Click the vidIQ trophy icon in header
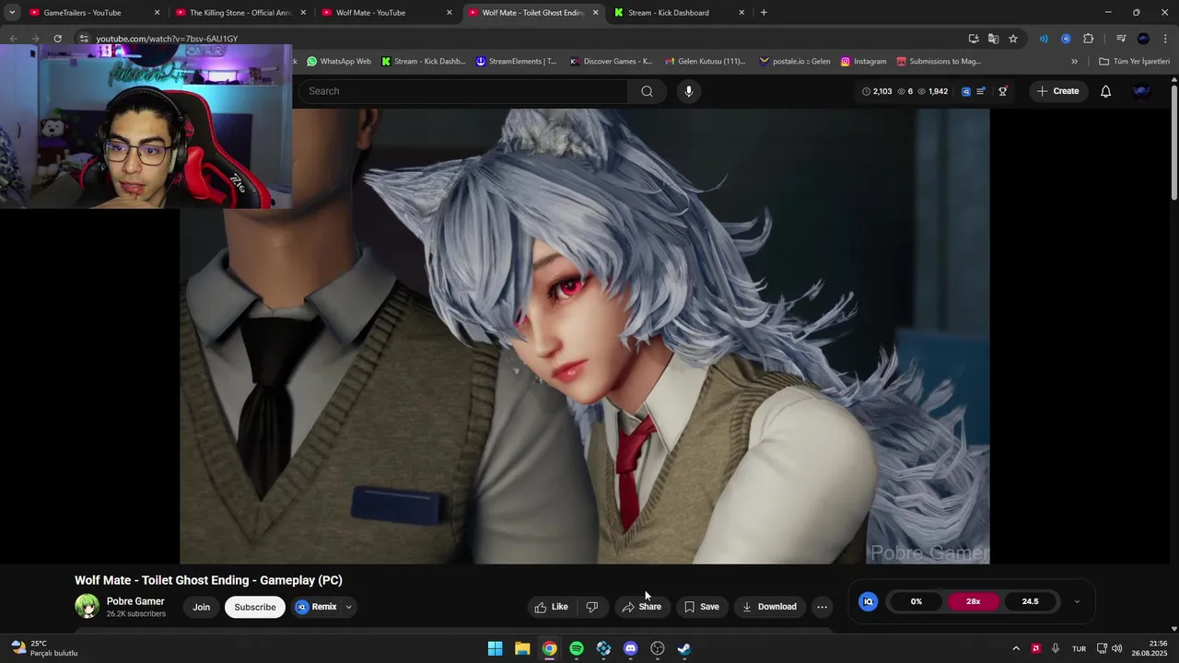Screen dimensions: 1179x663 click(1003, 91)
